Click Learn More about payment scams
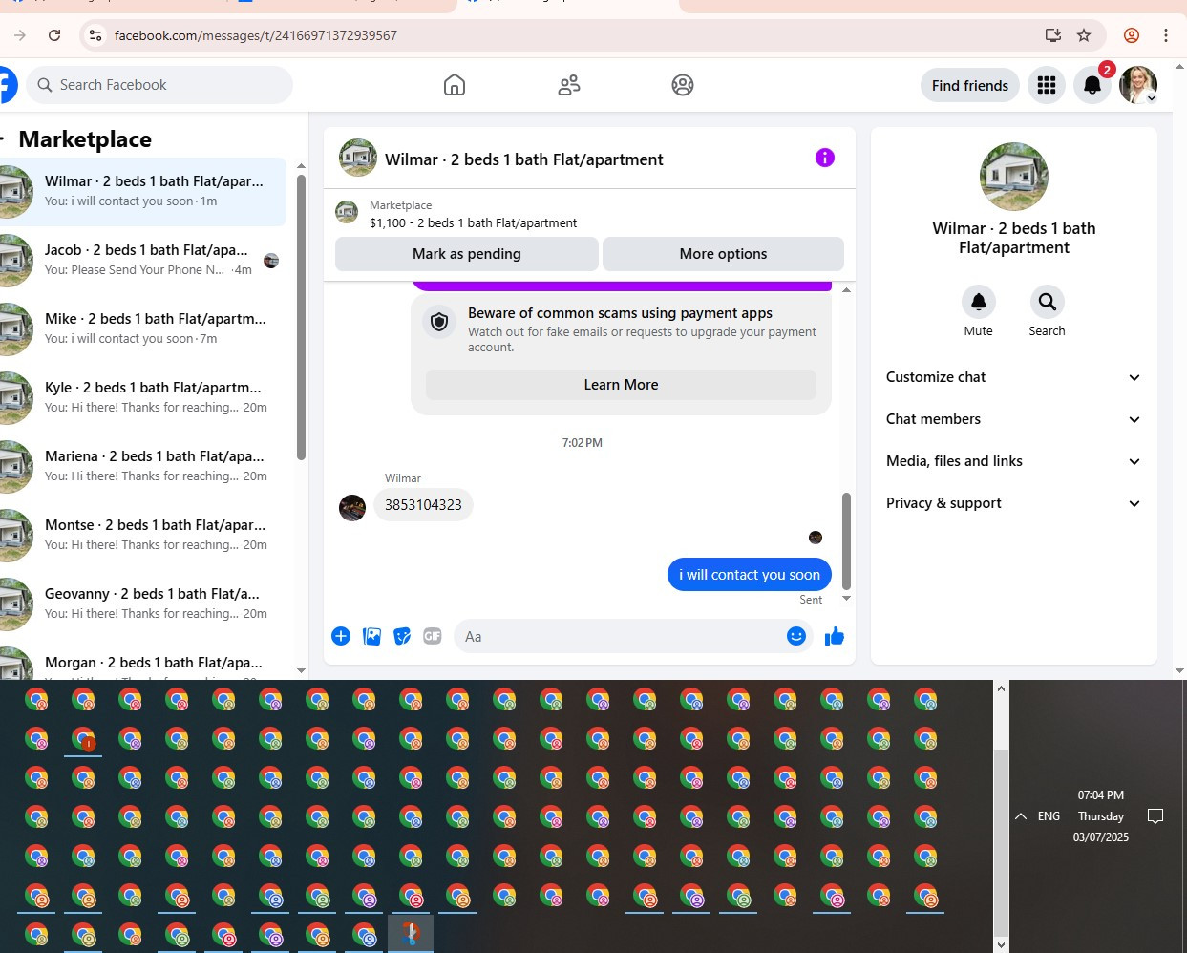The image size is (1187, 953). [x=621, y=385]
